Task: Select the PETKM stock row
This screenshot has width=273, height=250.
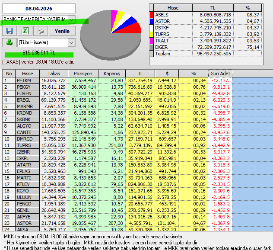Action: [x=117, y=80]
